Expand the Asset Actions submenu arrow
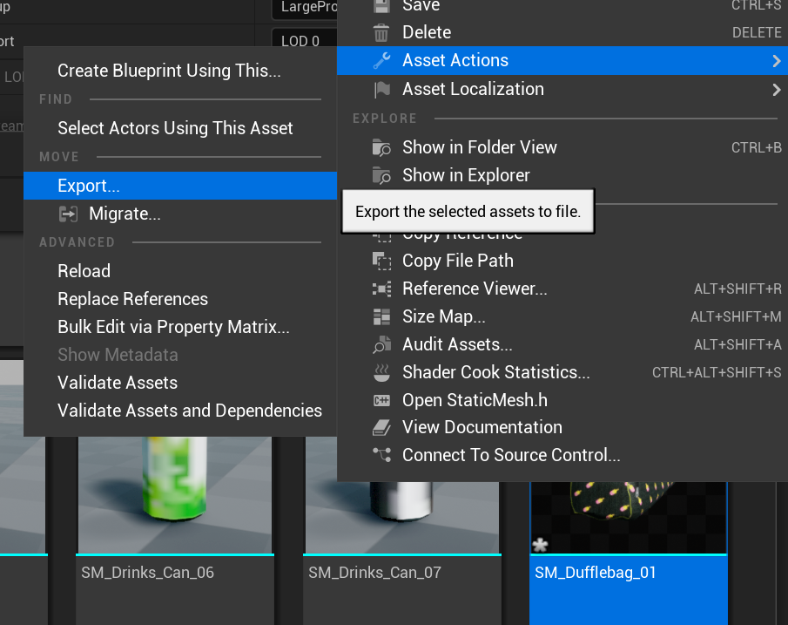Image resolution: width=788 pixels, height=625 pixels. [777, 61]
